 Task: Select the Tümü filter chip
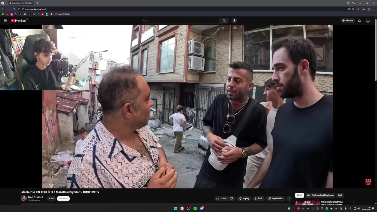pyautogui.click(x=300, y=195)
